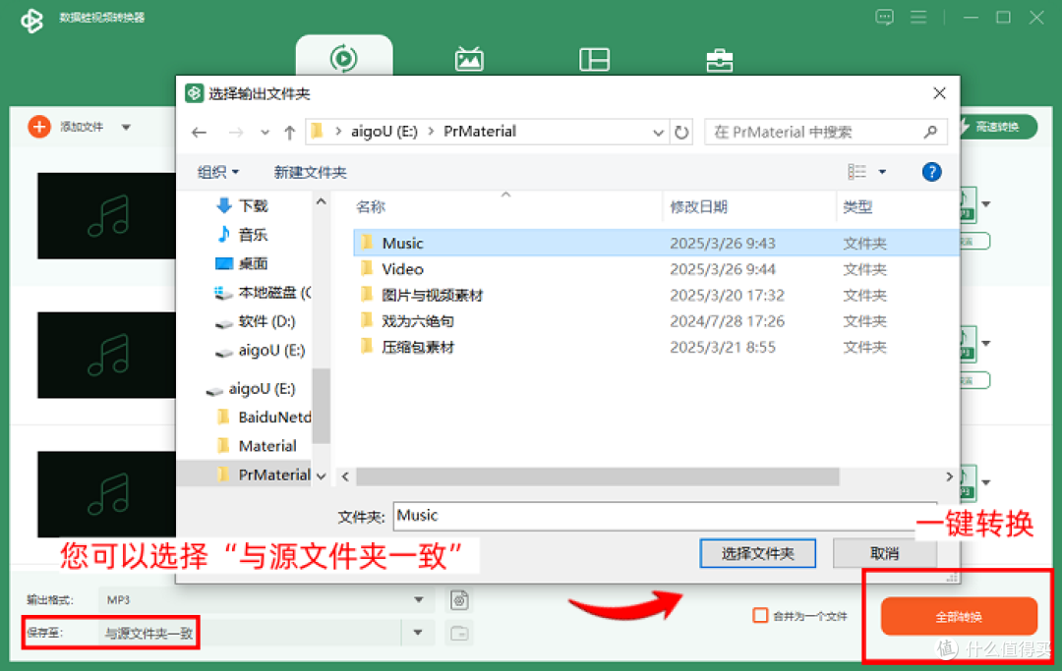
Task: Select the Video folder
Action: click(x=402, y=269)
